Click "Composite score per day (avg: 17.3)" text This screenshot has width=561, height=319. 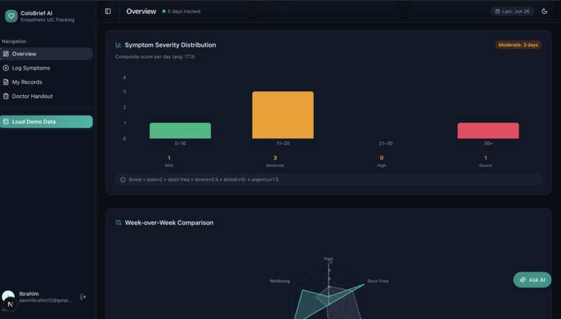155,57
